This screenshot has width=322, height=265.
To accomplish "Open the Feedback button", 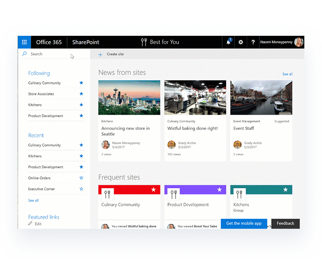I will coord(285,223).
